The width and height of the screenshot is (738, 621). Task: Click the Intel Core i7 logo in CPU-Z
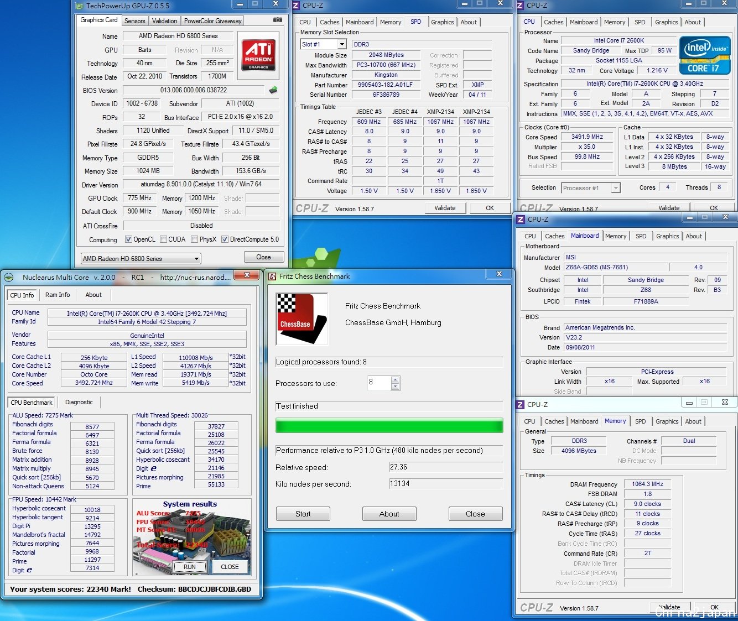tap(705, 56)
